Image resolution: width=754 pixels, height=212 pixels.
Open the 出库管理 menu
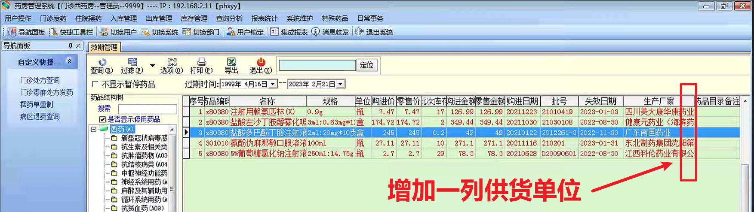point(159,18)
